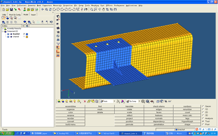
Task: Click the binoculars find icon in the vertical toolbar
Action: tap(58, 40)
